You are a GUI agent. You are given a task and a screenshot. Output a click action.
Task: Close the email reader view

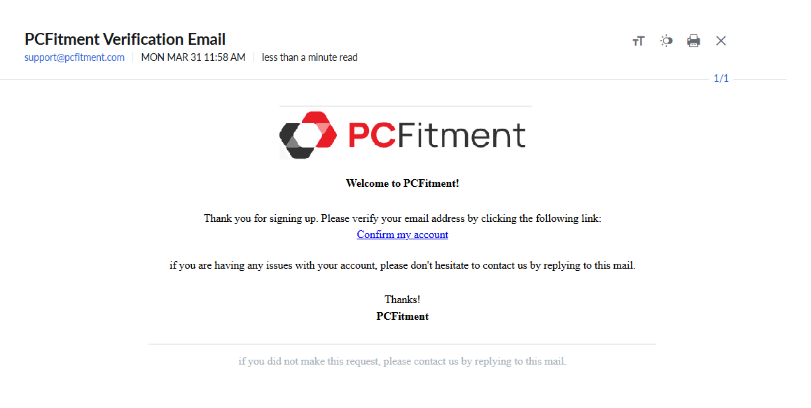[x=721, y=41]
